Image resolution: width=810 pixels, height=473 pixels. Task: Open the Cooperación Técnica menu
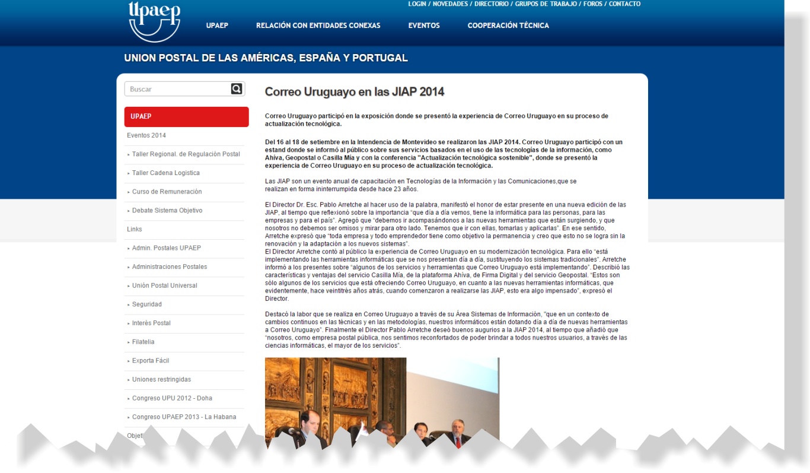coord(508,26)
